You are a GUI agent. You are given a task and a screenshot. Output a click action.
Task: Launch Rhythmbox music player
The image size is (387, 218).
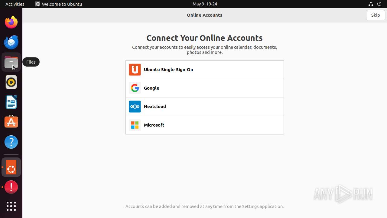(11, 82)
